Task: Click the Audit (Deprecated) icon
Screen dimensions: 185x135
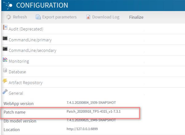Action: pos(5,28)
